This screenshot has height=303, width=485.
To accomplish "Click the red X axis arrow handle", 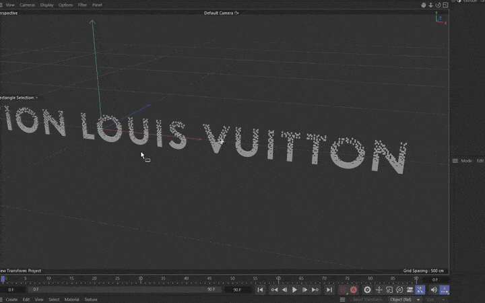I will (x=199, y=139).
